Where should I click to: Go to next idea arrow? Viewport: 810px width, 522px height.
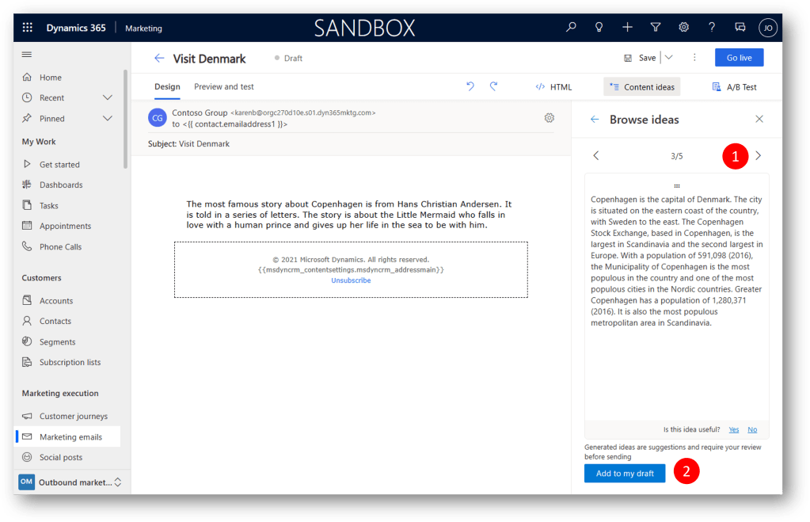(x=758, y=156)
